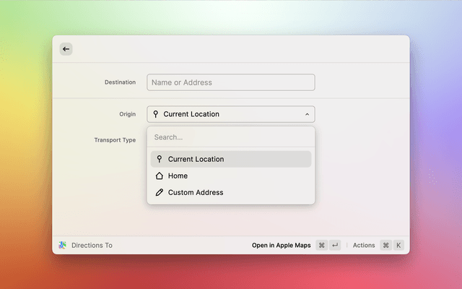The height and width of the screenshot is (289, 462).
Task: Click the pencil icon beside Custom Address
Action: [x=159, y=192]
